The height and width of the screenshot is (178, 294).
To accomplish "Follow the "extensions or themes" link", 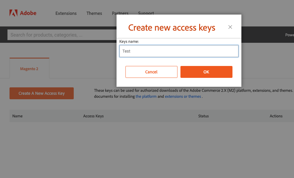I will (183, 97).
